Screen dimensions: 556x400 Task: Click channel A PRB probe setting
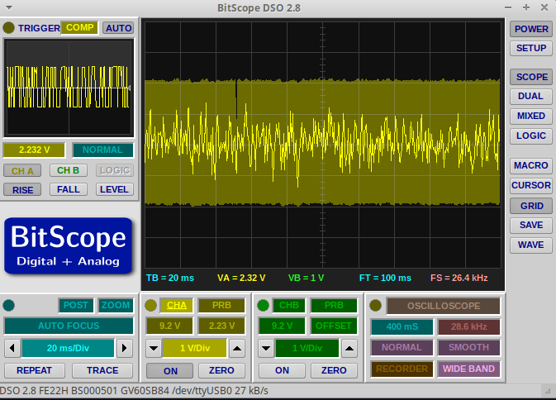[x=221, y=305]
